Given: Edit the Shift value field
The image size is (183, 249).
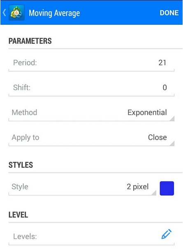Looking at the screenshot, I should point(91,88).
